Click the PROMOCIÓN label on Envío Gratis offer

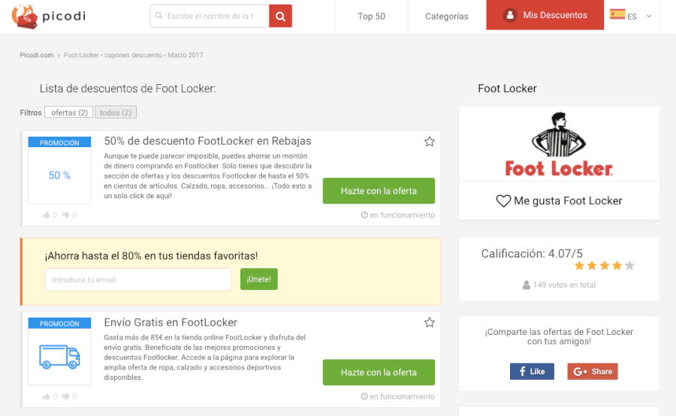tap(59, 324)
